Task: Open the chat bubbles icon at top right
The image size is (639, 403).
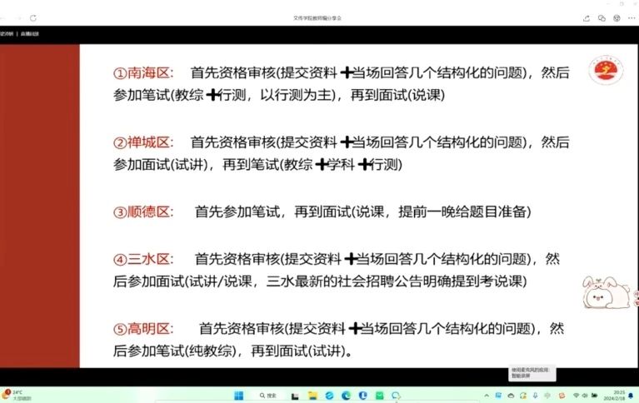Action: [x=601, y=17]
